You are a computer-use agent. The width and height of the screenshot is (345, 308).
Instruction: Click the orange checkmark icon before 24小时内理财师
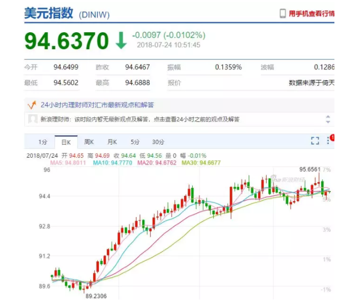[x=31, y=105]
